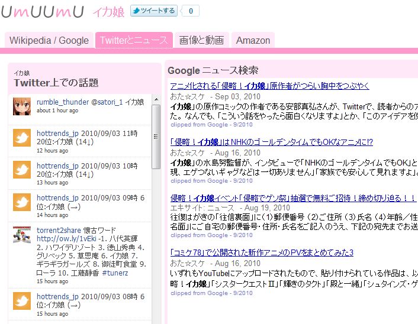Click the Tweet (ツイートする) button

tap(154, 11)
